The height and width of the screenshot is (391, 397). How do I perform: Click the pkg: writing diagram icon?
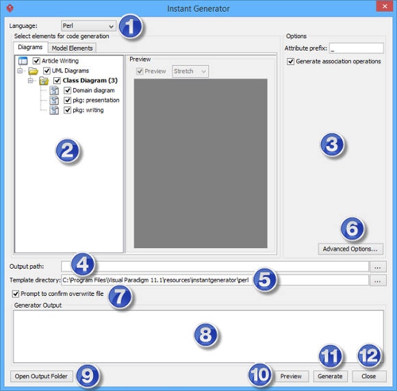pos(54,110)
